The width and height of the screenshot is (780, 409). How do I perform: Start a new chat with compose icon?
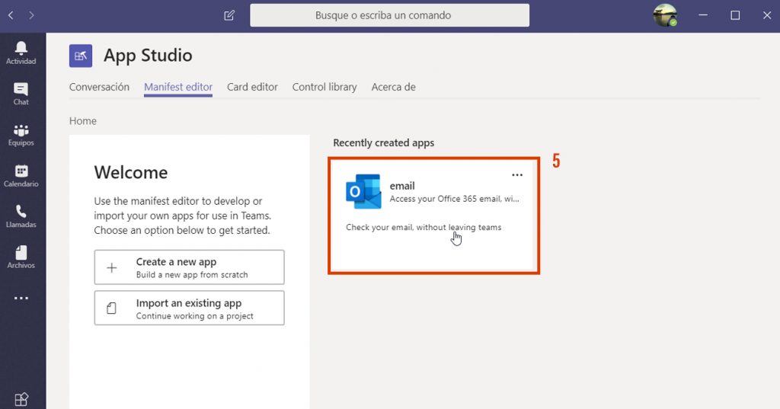pos(229,15)
